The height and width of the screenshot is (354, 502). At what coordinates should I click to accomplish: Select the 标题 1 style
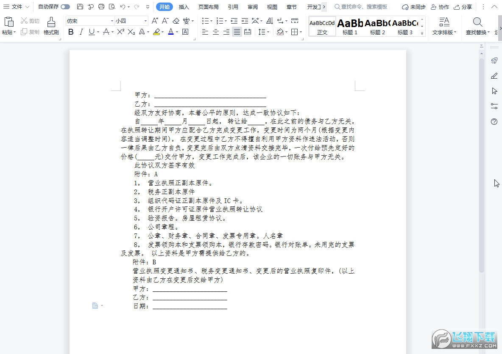350,26
